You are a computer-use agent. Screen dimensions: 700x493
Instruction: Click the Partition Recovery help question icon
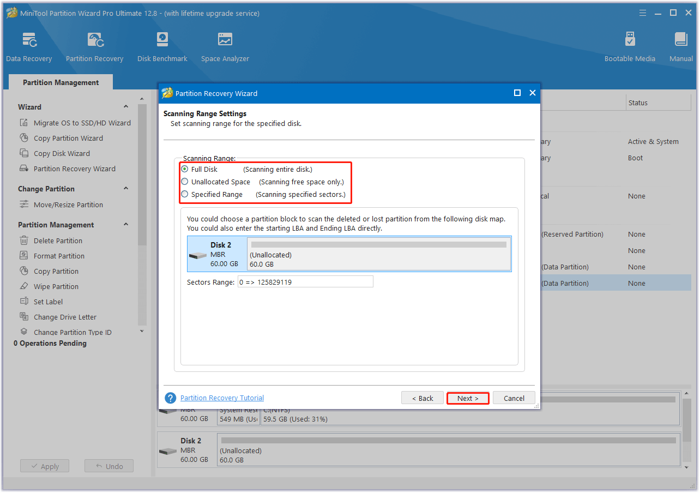(x=171, y=398)
